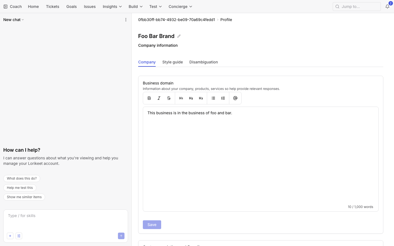Open the Disambiguation tab
This screenshot has width=394, height=246.
click(204, 62)
